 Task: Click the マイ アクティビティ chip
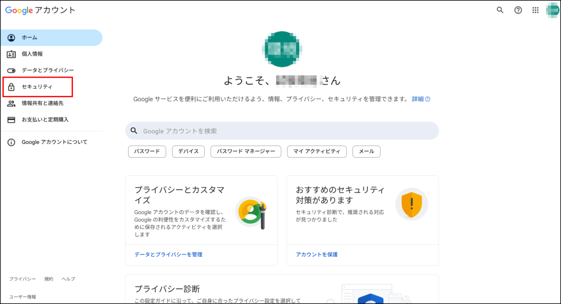click(317, 152)
